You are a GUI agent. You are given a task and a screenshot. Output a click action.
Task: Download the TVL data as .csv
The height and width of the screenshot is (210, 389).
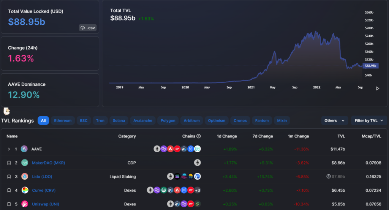coord(87,28)
